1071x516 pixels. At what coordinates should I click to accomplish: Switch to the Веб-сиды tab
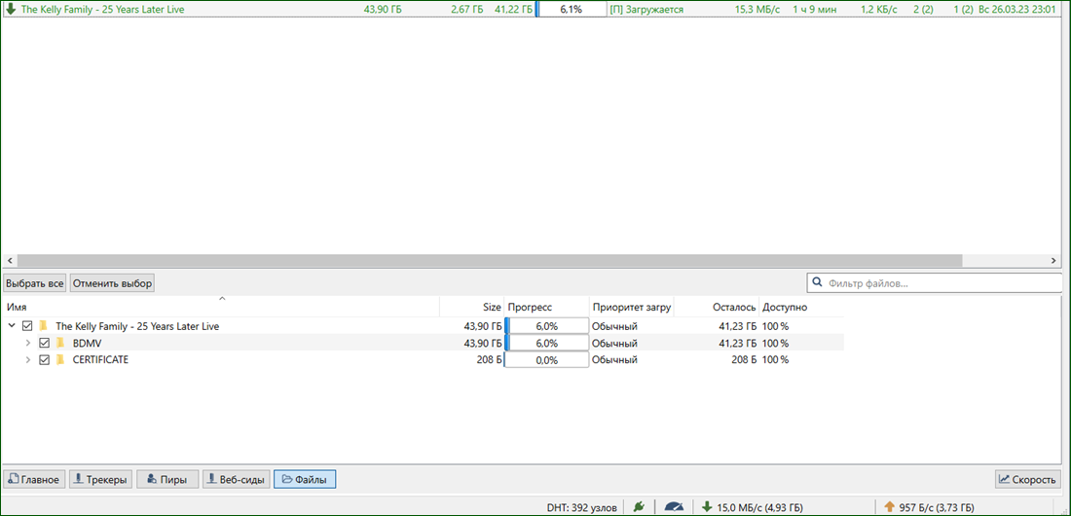click(237, 480)
